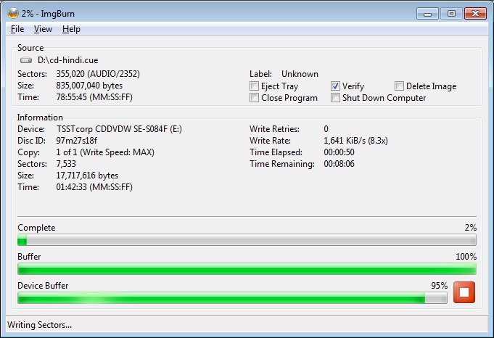494x338 pixels.
Task: Tick the Delete Image checkbox
Action: point(399,86)
